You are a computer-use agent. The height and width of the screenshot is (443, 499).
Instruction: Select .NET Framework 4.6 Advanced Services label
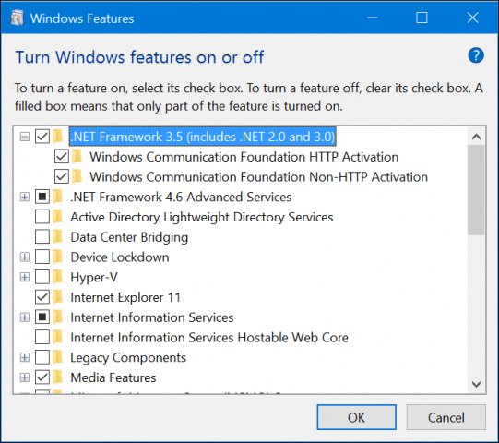pyautogui.click(x=181, y=198)
